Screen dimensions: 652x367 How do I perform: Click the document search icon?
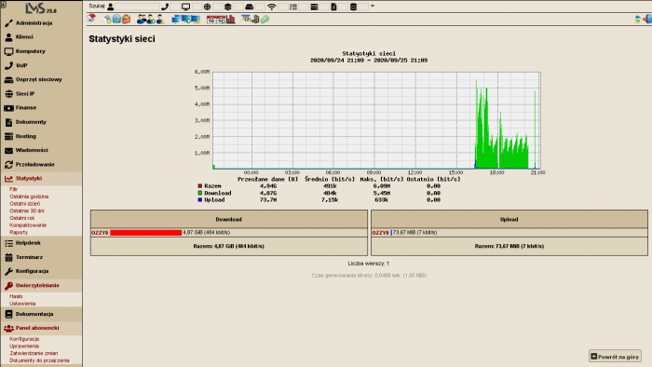coord(333,7)
